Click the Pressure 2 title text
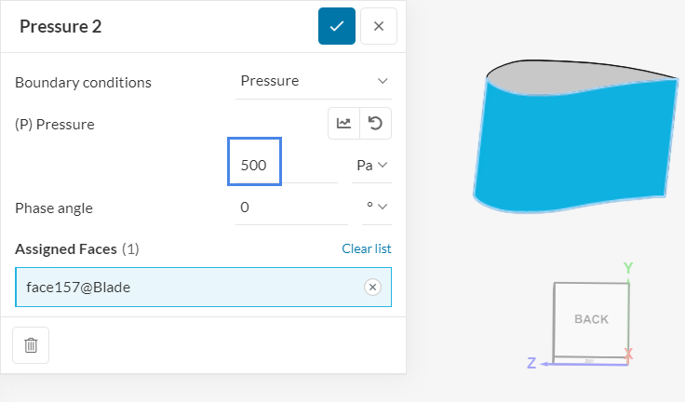685x402 pixels. click(60, 26)
